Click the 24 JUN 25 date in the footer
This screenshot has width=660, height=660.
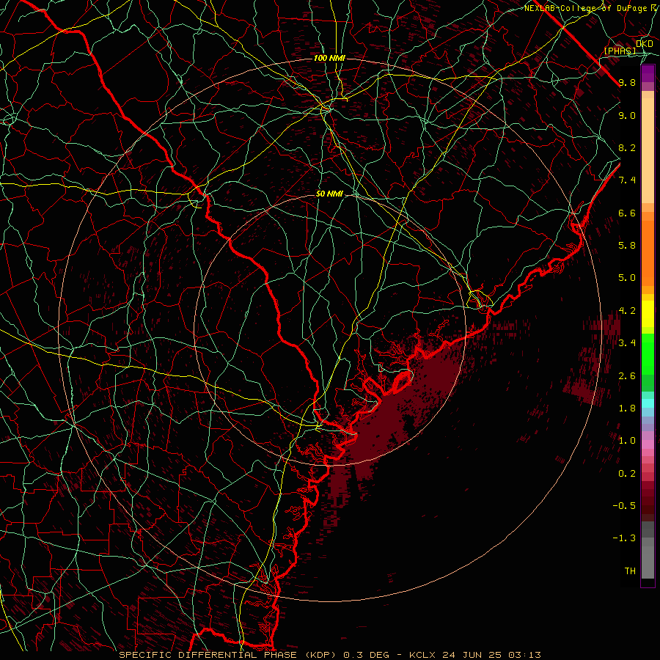[471, 655]
